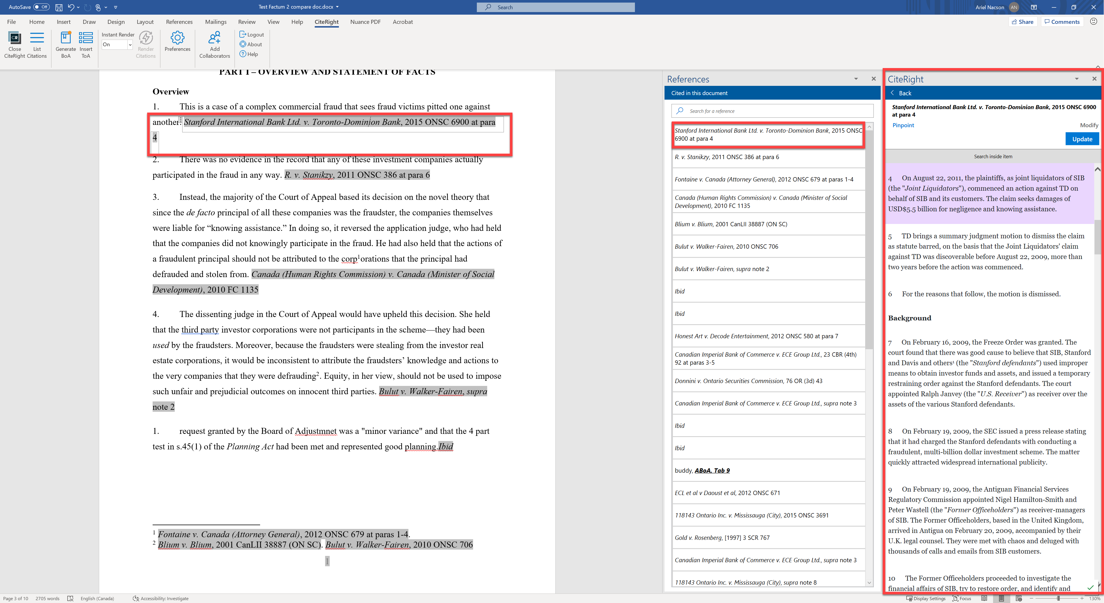Close the CiteRight pane
This screenshot has width=1104, height=603.
pos(1094,79)
